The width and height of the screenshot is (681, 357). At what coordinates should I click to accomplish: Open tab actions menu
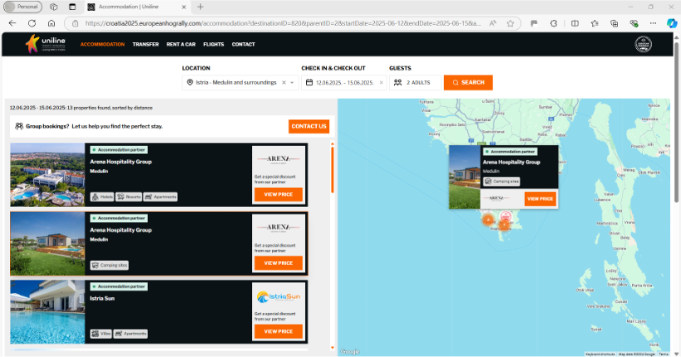pyautogui.click(x=72, y=7)
